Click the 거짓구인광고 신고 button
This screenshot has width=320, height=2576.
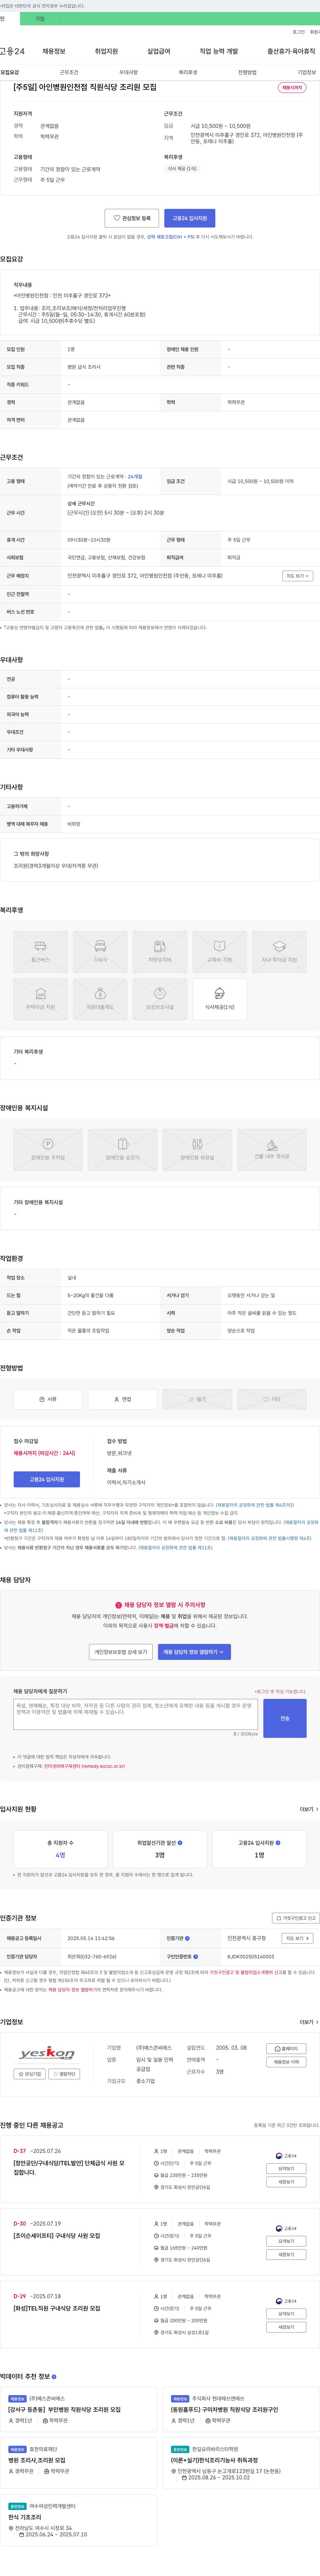pyautogui.click(x=296, y=1918)
